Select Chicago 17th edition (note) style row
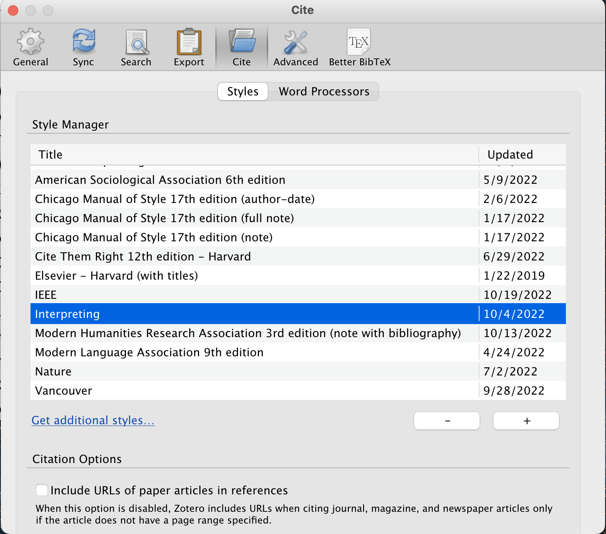 pyautogui.click(x=298, y=237)
